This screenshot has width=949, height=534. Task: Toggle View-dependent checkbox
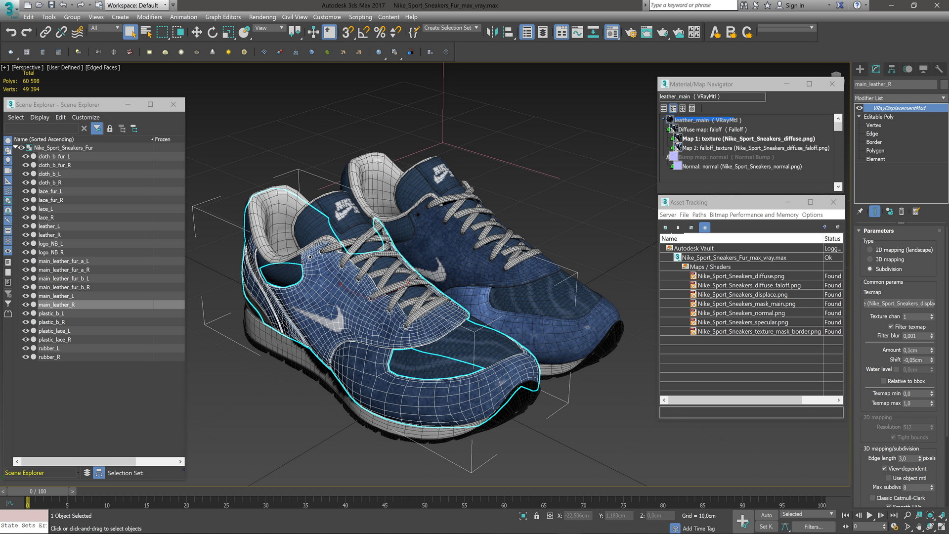[x=884, y=469]
